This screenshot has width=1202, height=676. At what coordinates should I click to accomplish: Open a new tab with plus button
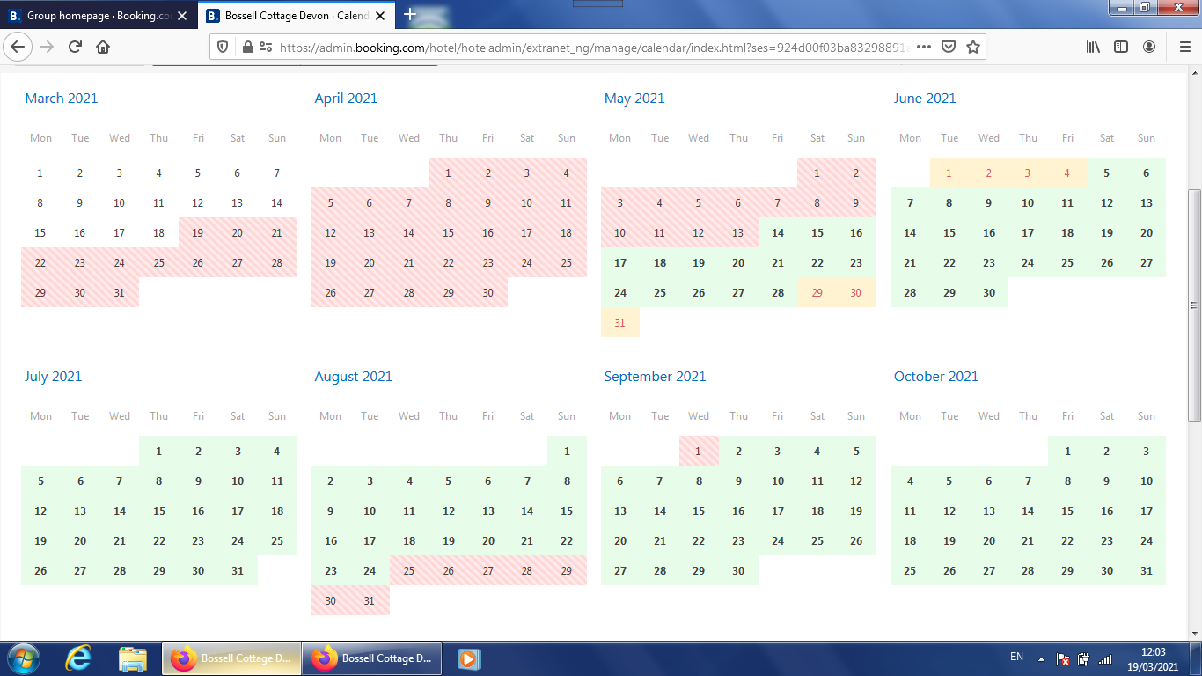click(410, 15)
